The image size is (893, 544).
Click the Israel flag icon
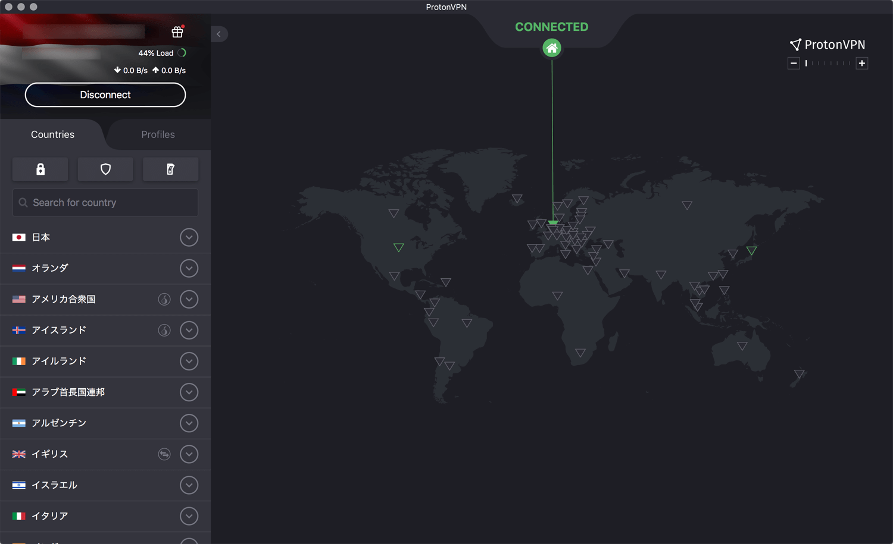click(x=19, y=485)
